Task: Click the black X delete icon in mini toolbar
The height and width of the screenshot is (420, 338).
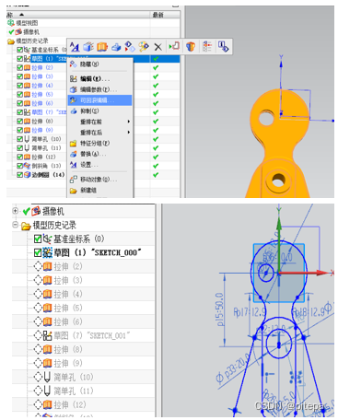Action: [x=157, y=47]
